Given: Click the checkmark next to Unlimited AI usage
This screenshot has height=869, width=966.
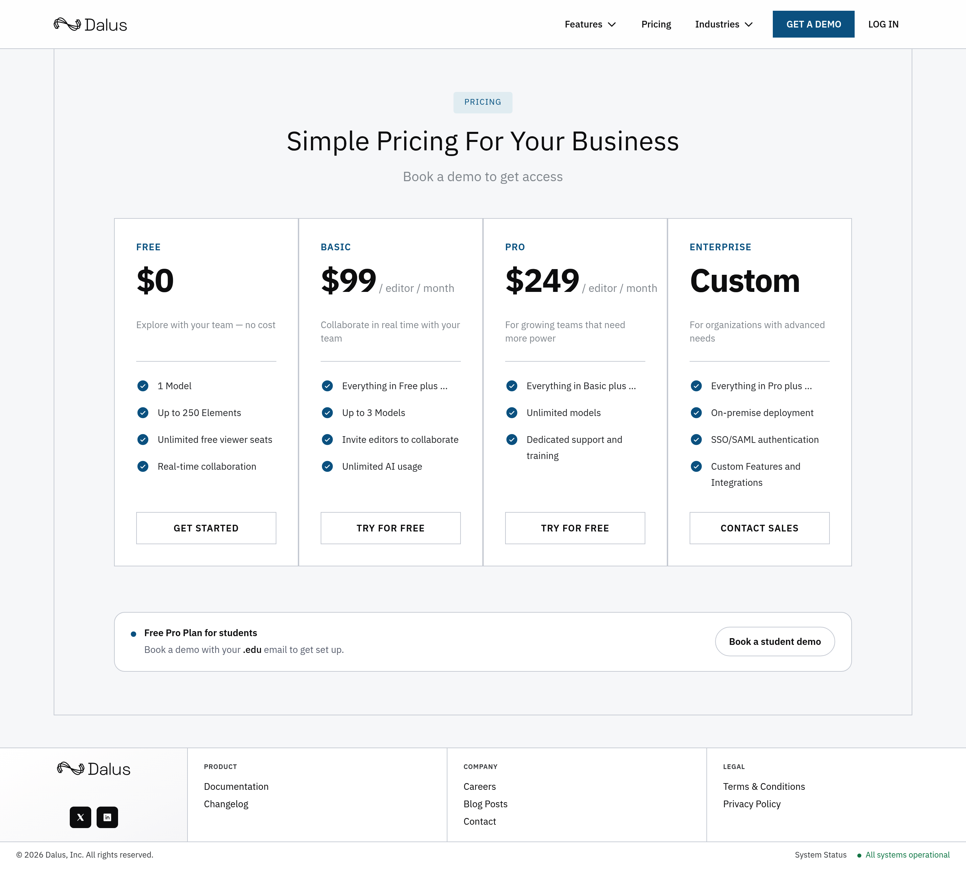Looking at the screenshot, I should pos(327,466).
